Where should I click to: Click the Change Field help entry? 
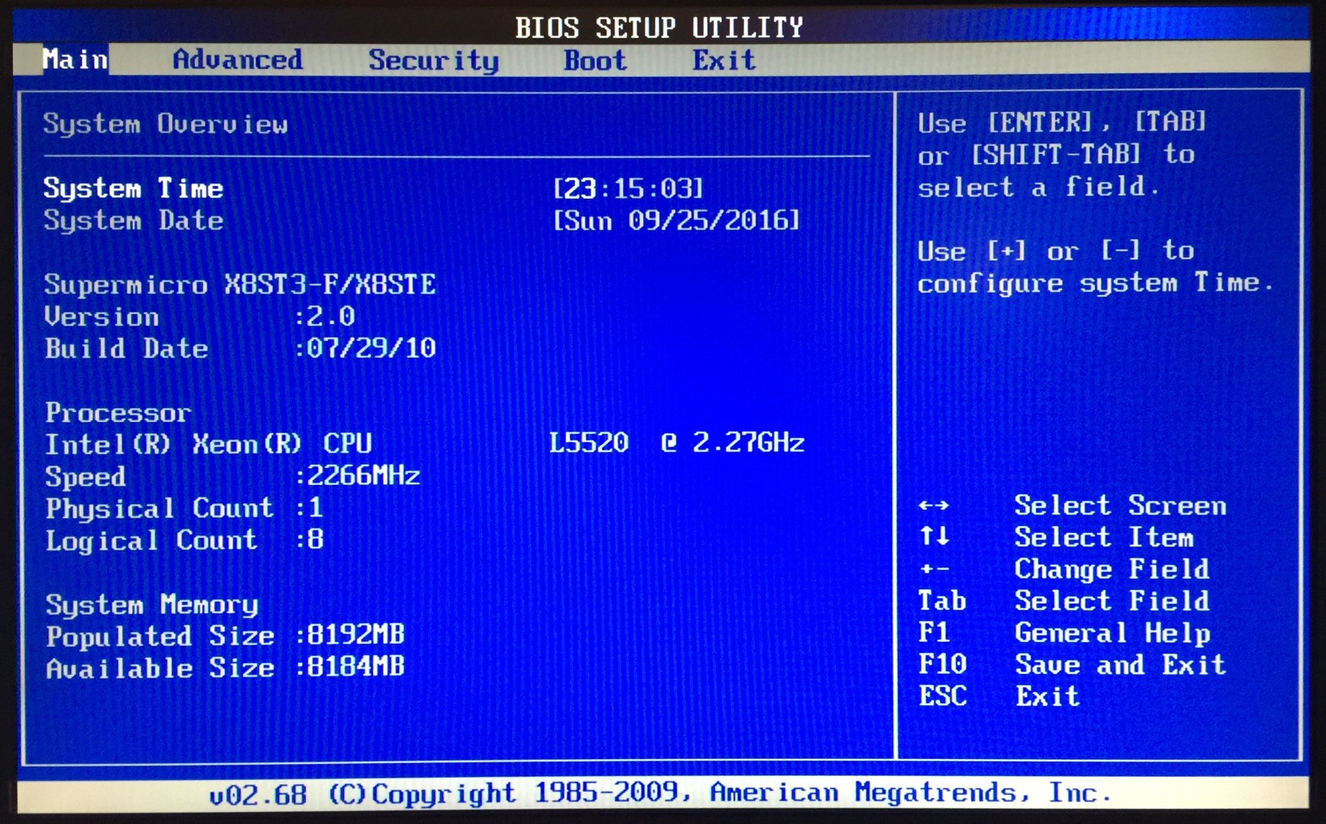point(1112,570)
